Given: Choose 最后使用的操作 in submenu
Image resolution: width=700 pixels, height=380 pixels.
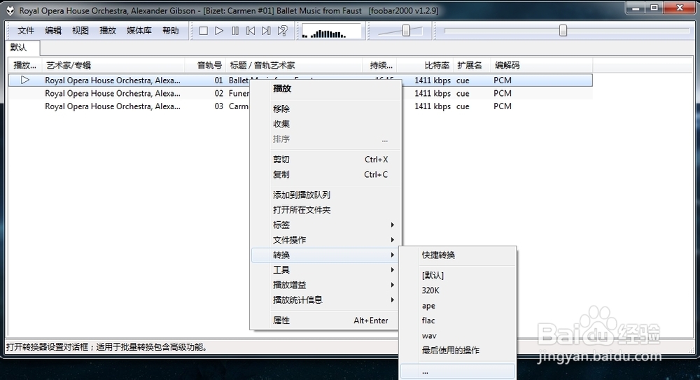Looking at the screenshot, I should pyautogui.click(x=458, y=351).
